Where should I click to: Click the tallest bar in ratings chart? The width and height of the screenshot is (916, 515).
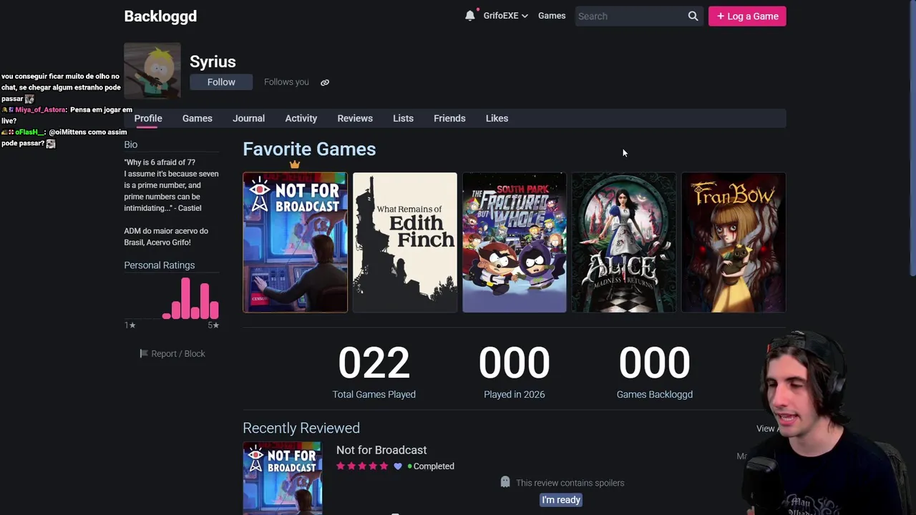(x=186, y=298)
